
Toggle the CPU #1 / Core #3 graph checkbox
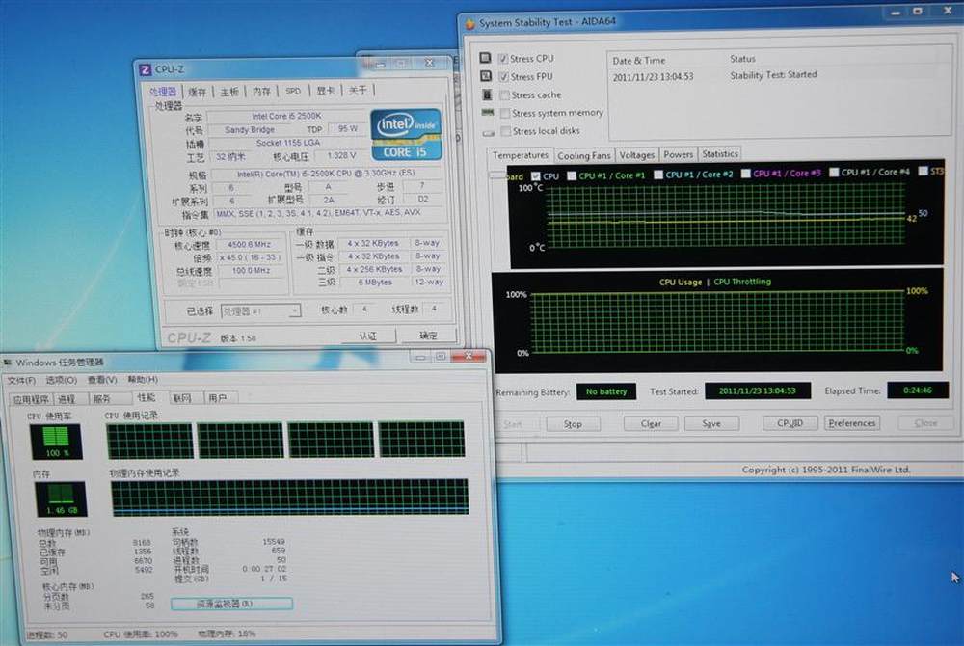(x=746, y=174)
